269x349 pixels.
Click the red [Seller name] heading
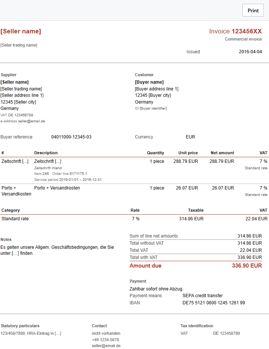pos(21,32)
